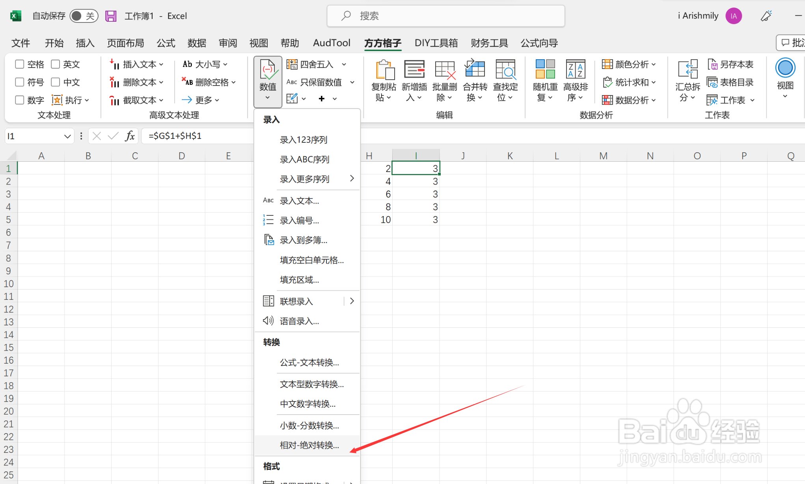This screenshot has width=805, height=484.
Task: Open the Name Box dropdown arrow
Action: click(67, 136)
